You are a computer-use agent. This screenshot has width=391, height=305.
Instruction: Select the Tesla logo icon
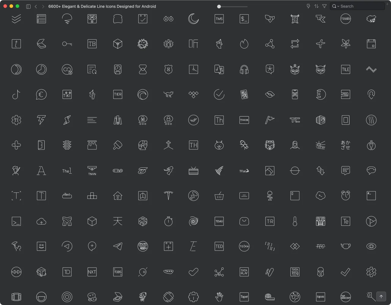point(168,196)
